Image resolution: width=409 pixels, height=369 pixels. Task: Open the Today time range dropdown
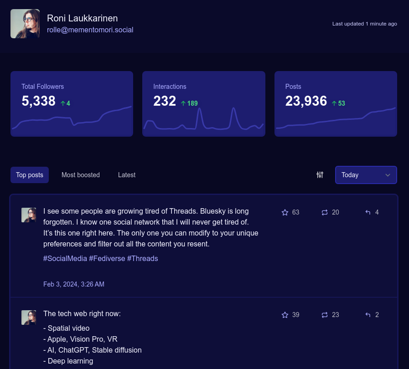click(366, 175)
